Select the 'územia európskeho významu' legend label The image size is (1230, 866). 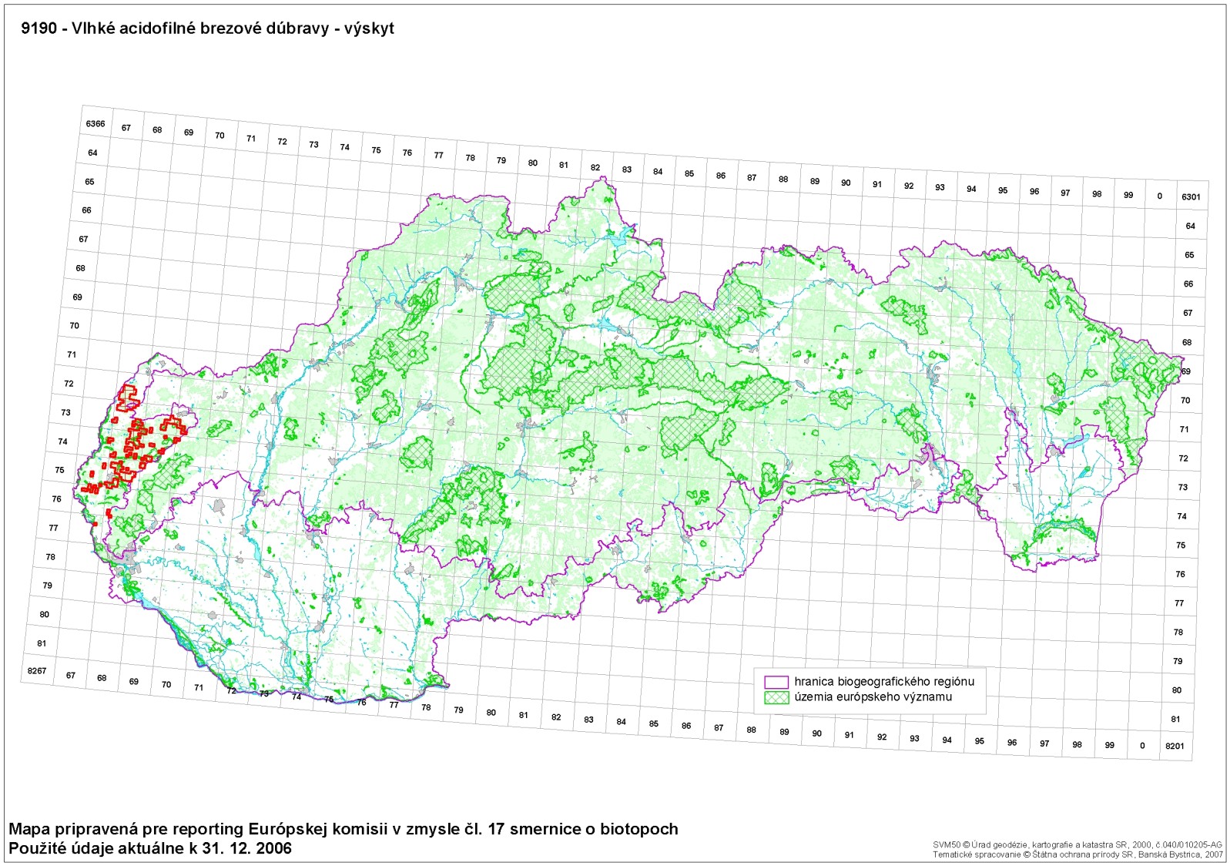coord(873,697)
